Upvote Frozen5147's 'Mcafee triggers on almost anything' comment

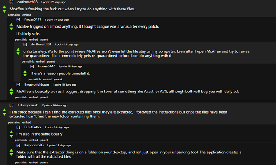coord(11,25)
